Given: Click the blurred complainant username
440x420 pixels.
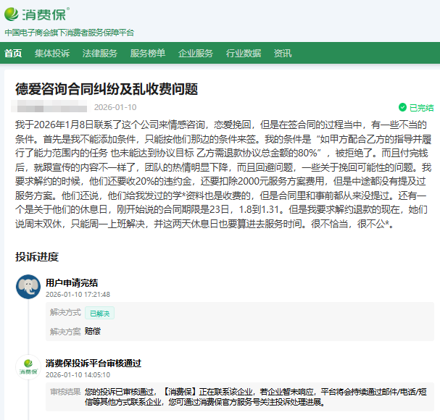Looking at the screenshot, I should pyautogui.click(x=59, y=107).
